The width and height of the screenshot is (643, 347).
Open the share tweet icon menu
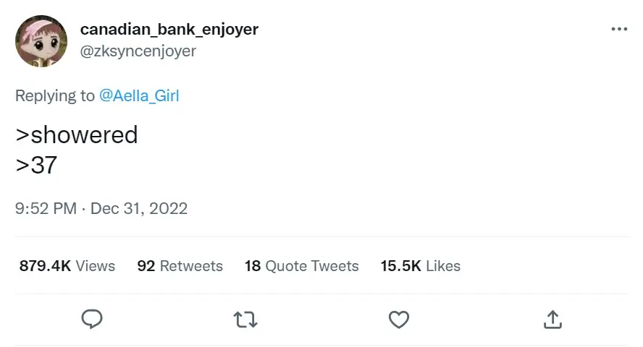[x=552, y=319]
